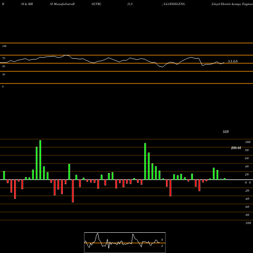Screen dimensions: 253x253
Task: Click the 40 label on MR axis
Action: pos(247,166)
